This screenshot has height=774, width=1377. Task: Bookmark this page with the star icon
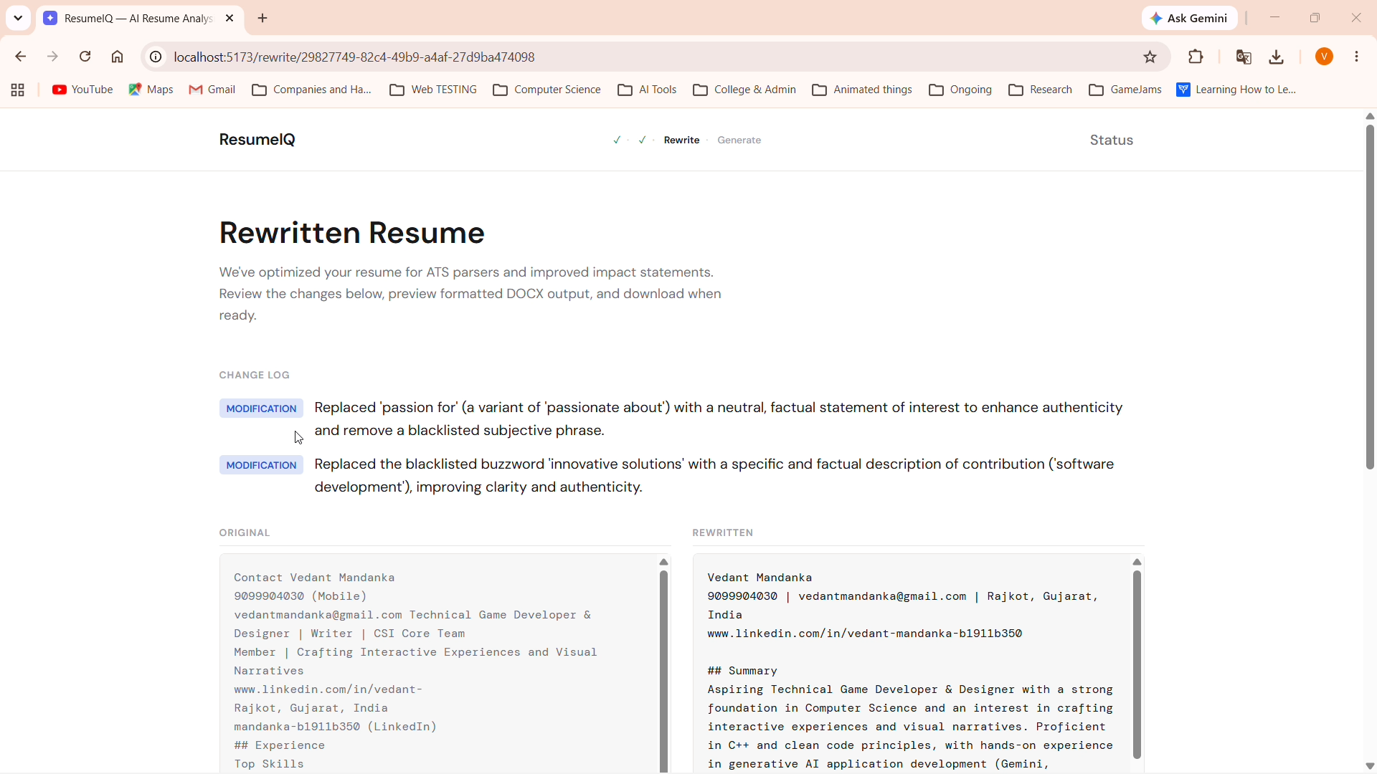(1150, 57)
